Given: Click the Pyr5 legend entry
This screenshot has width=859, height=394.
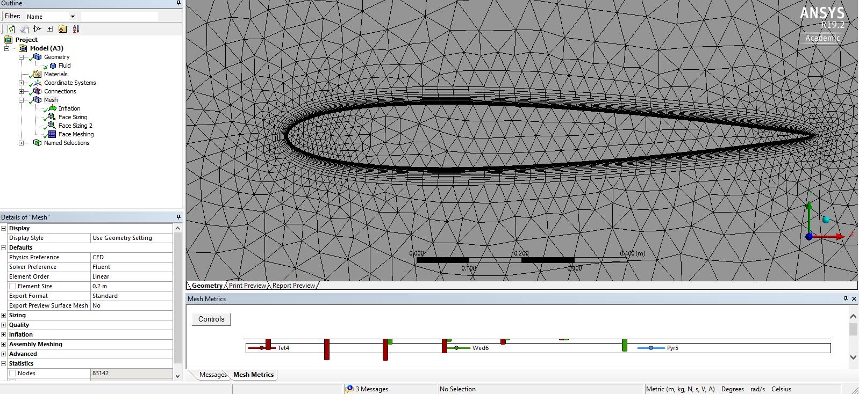Looking at the screenshot, I should [657, 348].
